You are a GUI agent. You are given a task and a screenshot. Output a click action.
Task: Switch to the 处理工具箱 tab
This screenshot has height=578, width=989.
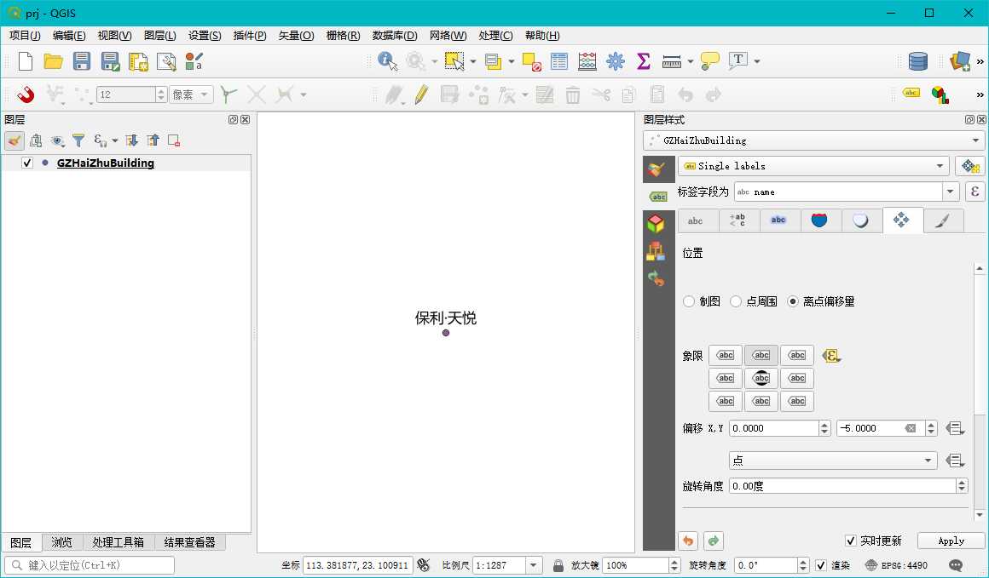118,542
